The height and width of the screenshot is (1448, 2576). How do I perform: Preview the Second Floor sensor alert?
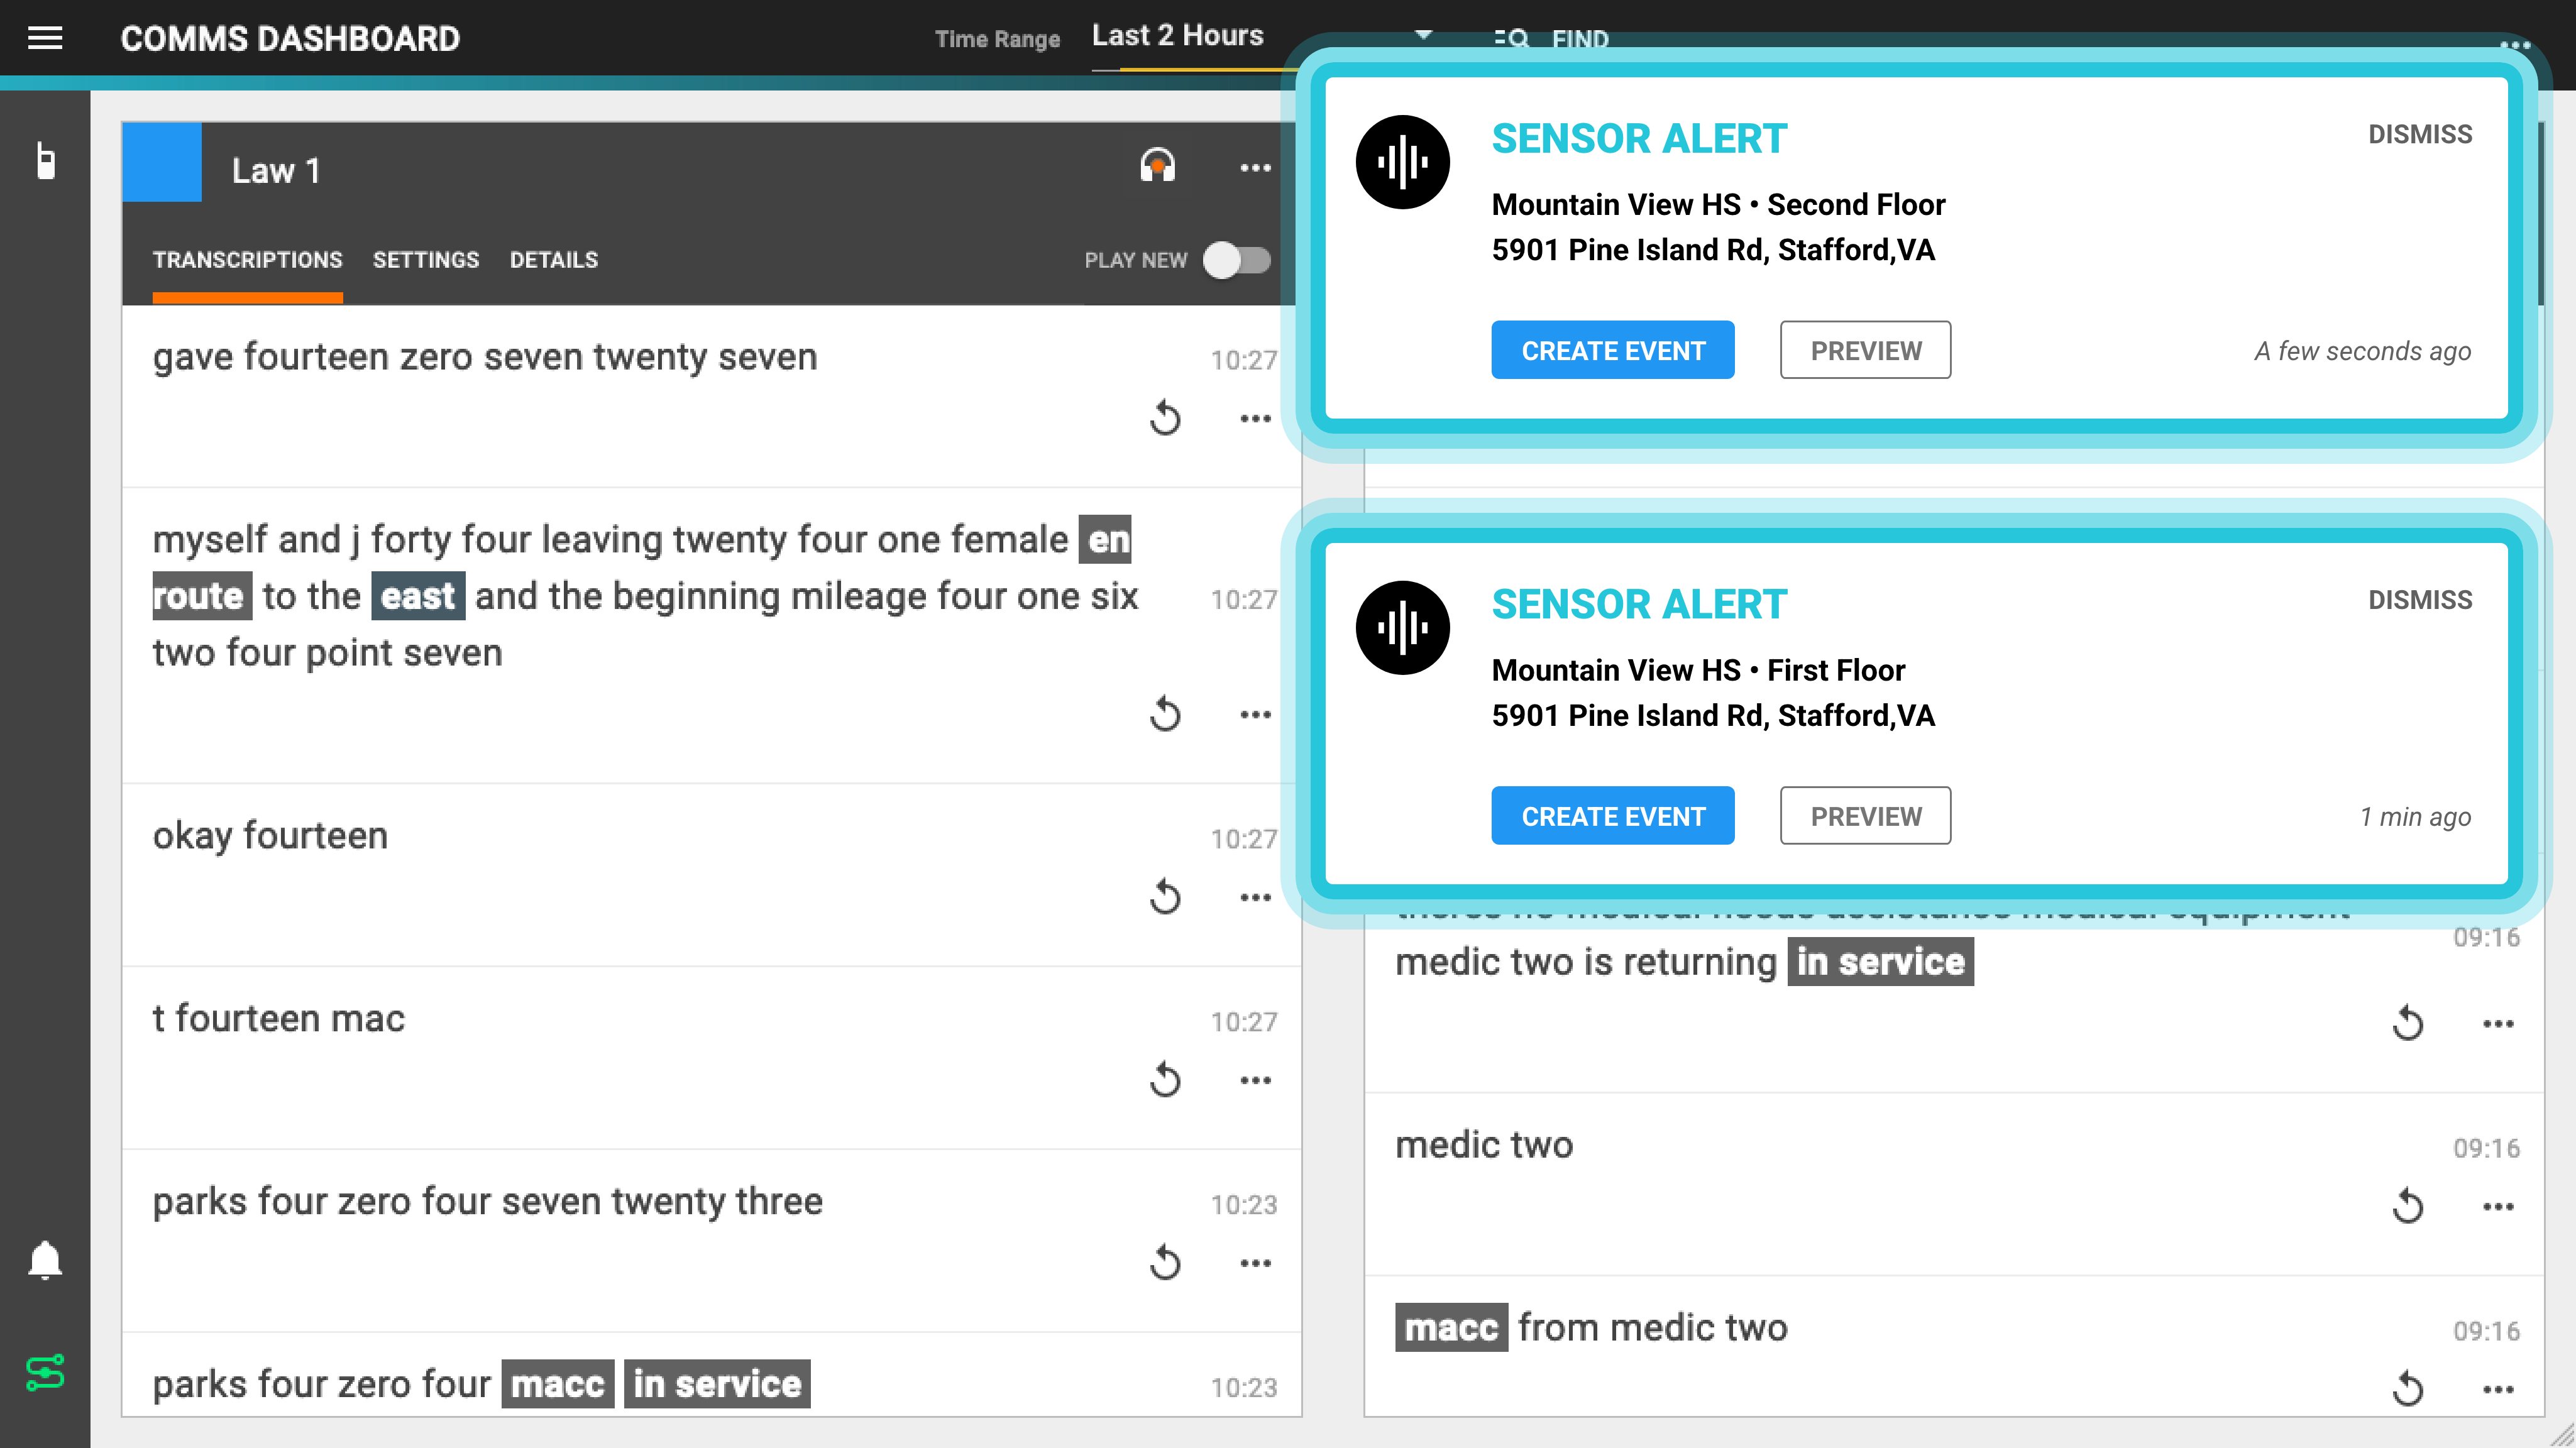1866,350
